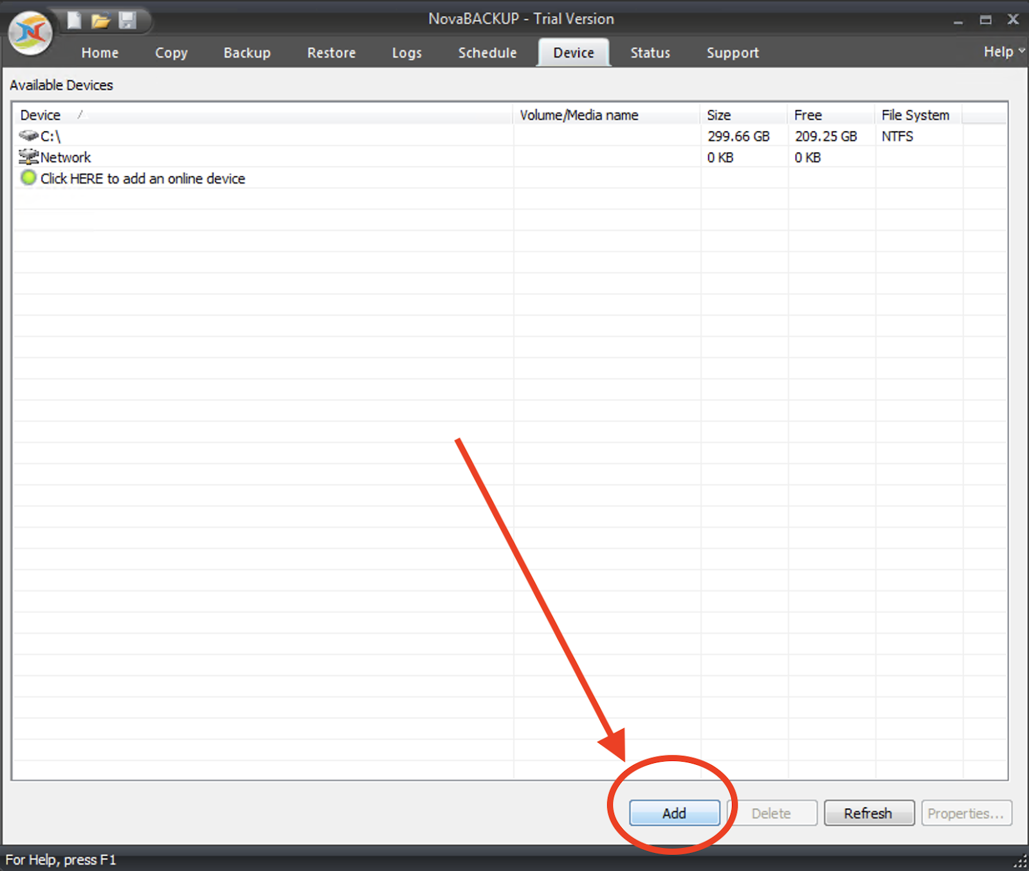Open the NovaBACKUP application logo menu
This screenshot has width=1029, height=871.
pyautogui.click(x=30, y=32)
